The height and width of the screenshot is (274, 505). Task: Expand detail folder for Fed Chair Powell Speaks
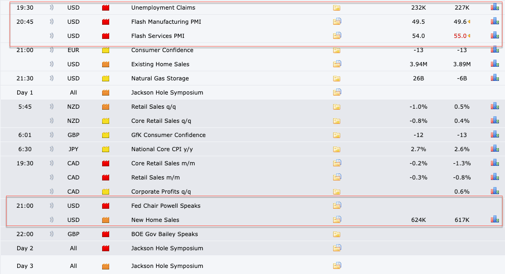click(337, 206)
